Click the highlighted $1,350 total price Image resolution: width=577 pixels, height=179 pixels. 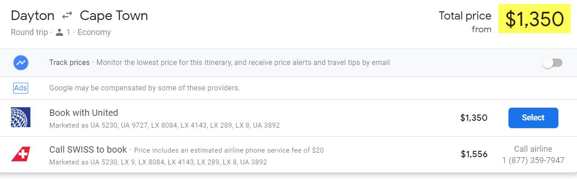[534, 19]
